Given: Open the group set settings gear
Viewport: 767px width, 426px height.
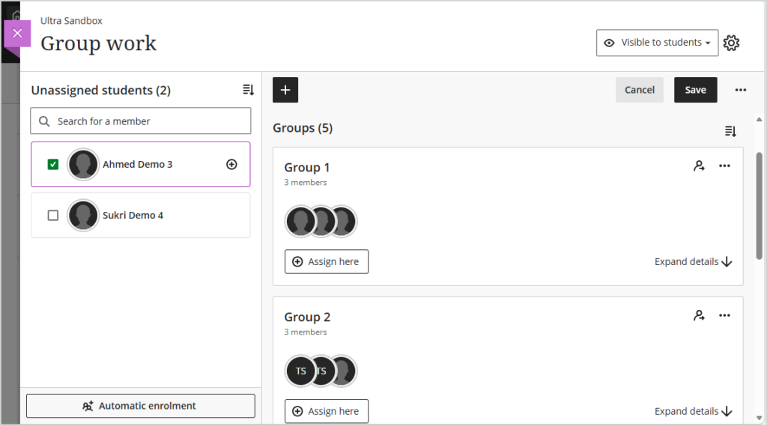Looking at the screenshot, I should [x=731, y=43].
